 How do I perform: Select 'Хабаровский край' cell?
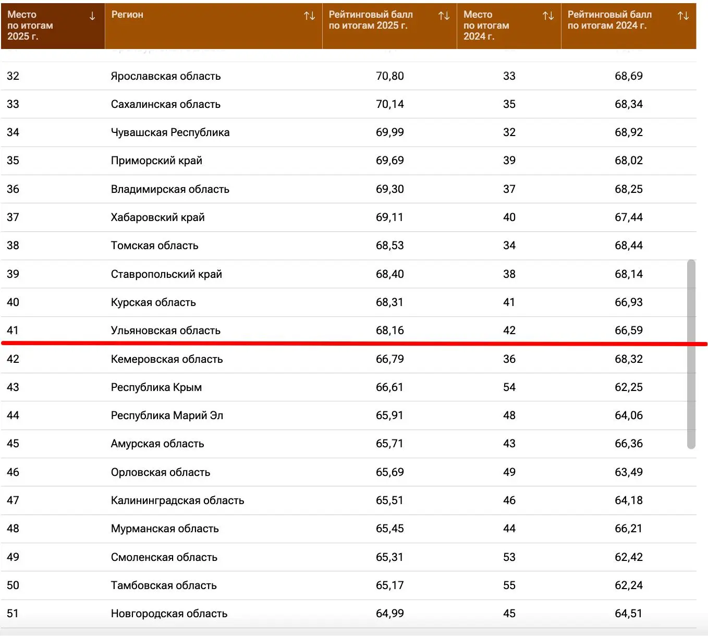pos(158,217)
